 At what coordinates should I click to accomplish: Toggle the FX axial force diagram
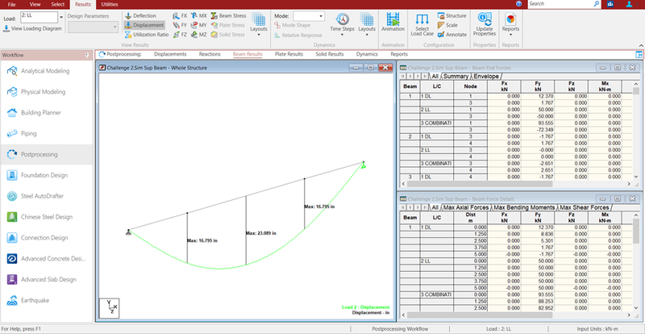click(x=180, y=15)
